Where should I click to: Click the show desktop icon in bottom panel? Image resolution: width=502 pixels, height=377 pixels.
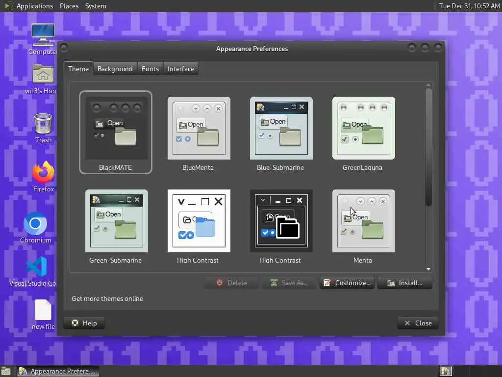(x=6, y=372)
